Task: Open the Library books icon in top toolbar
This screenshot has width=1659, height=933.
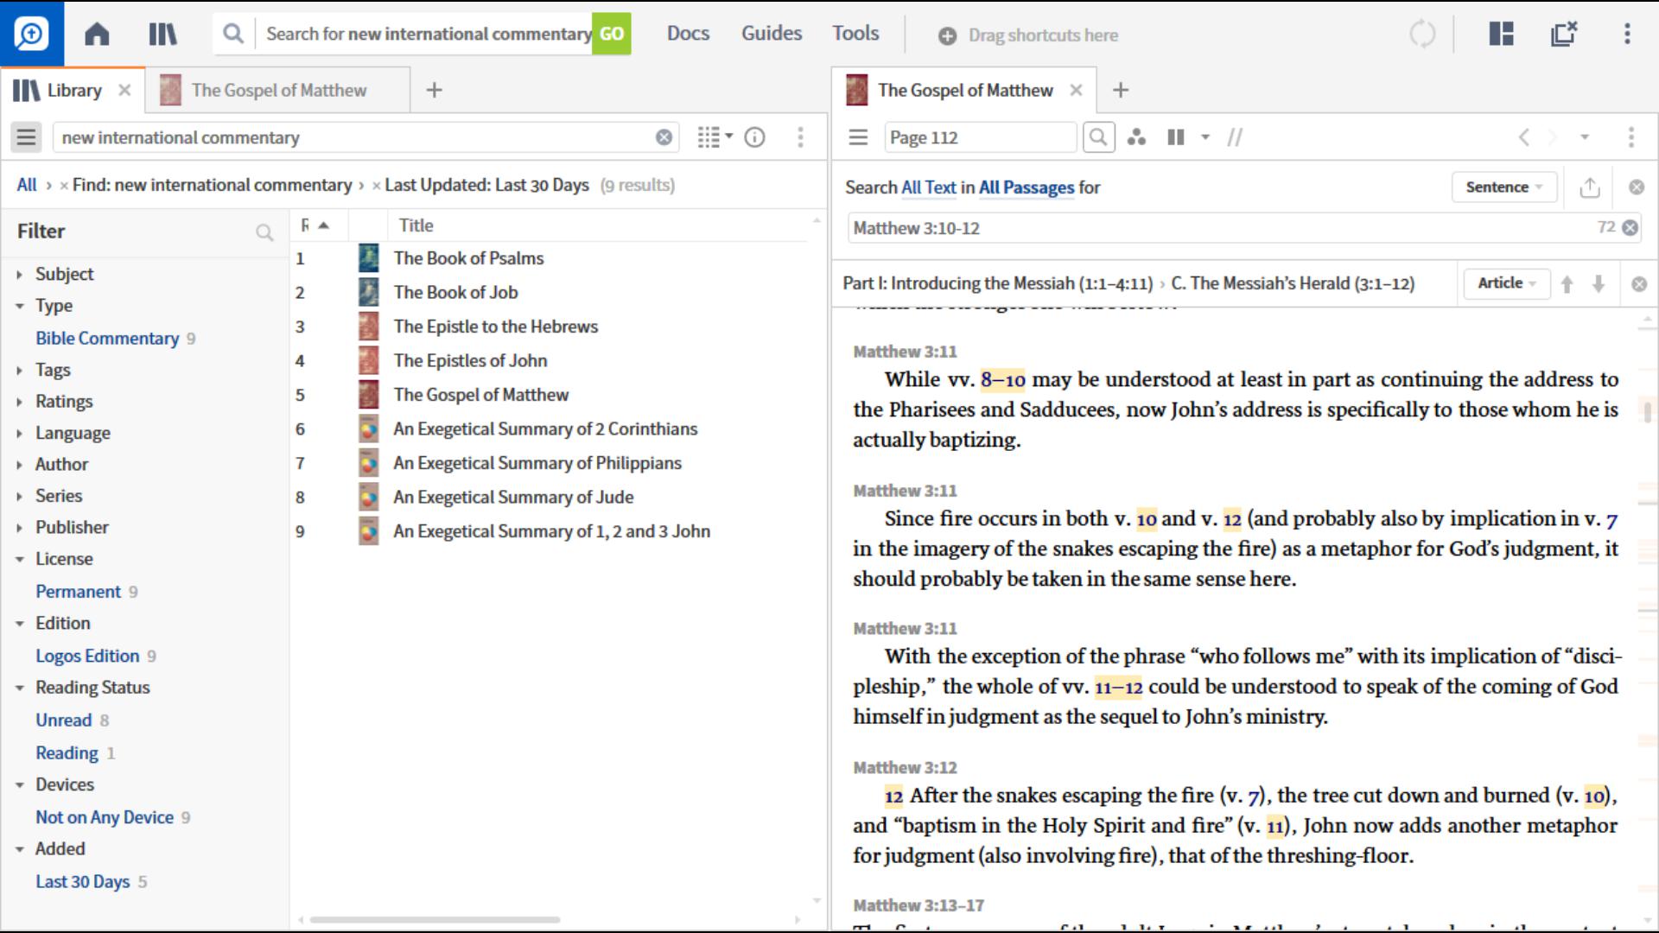Action: click(162, 35)
